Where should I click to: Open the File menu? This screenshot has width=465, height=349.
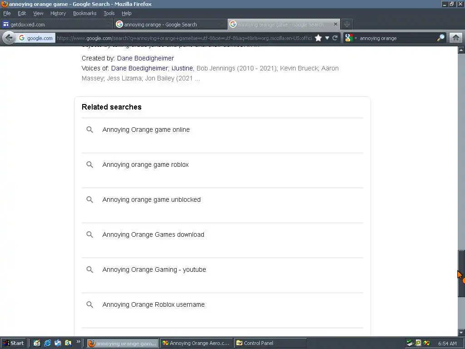coord(7,13)
